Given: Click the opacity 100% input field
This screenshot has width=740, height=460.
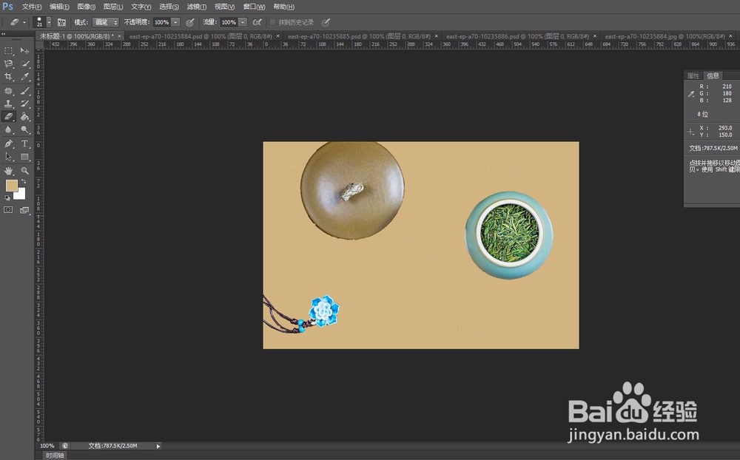Looking at the screenshot, I should 161,22.
